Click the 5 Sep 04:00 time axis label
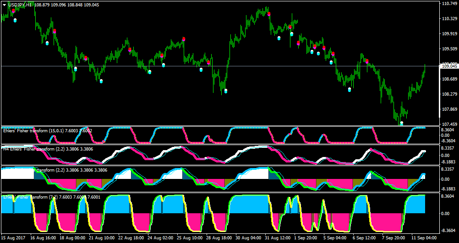 pyautogui.click(x=335, y=238)
